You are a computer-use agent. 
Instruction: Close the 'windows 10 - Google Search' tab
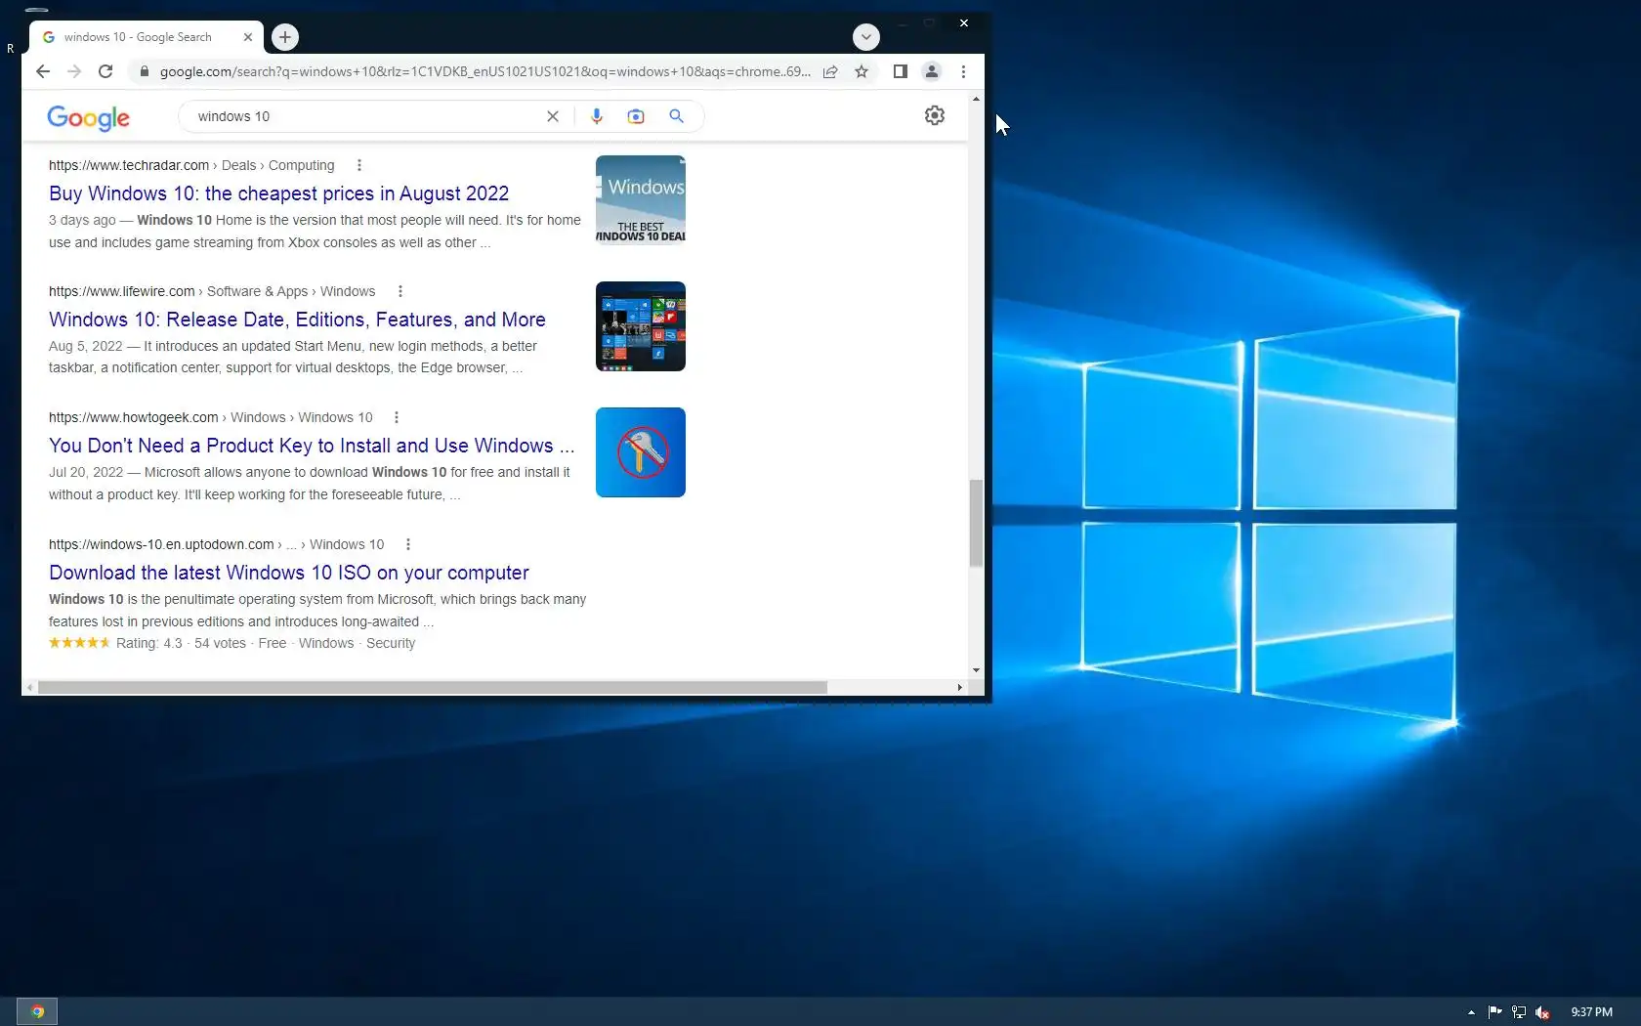click(248, 37)
